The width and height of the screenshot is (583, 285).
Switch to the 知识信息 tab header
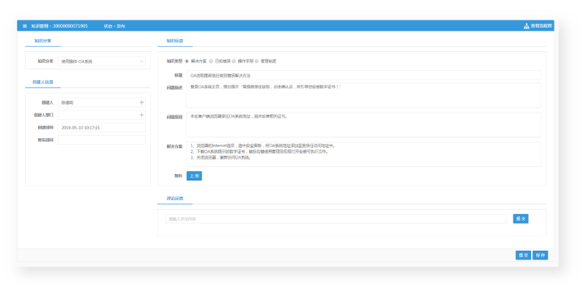point(175,41)
